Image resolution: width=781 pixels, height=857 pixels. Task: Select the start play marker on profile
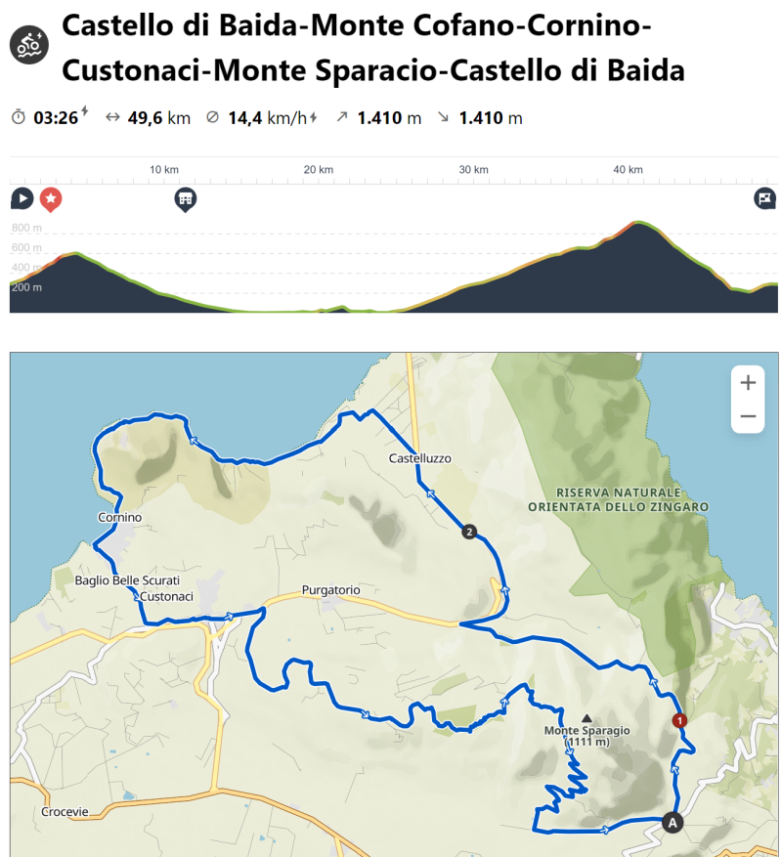click(22, 199)
